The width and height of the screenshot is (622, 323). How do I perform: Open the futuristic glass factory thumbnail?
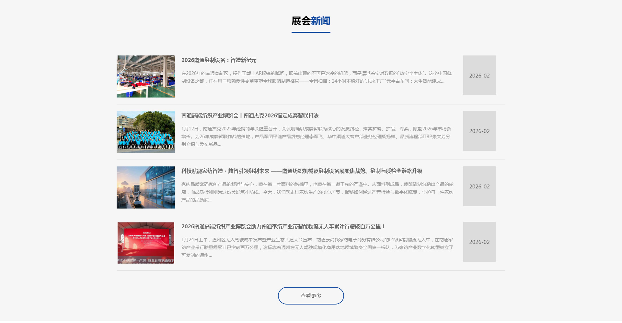pos(145,187)
